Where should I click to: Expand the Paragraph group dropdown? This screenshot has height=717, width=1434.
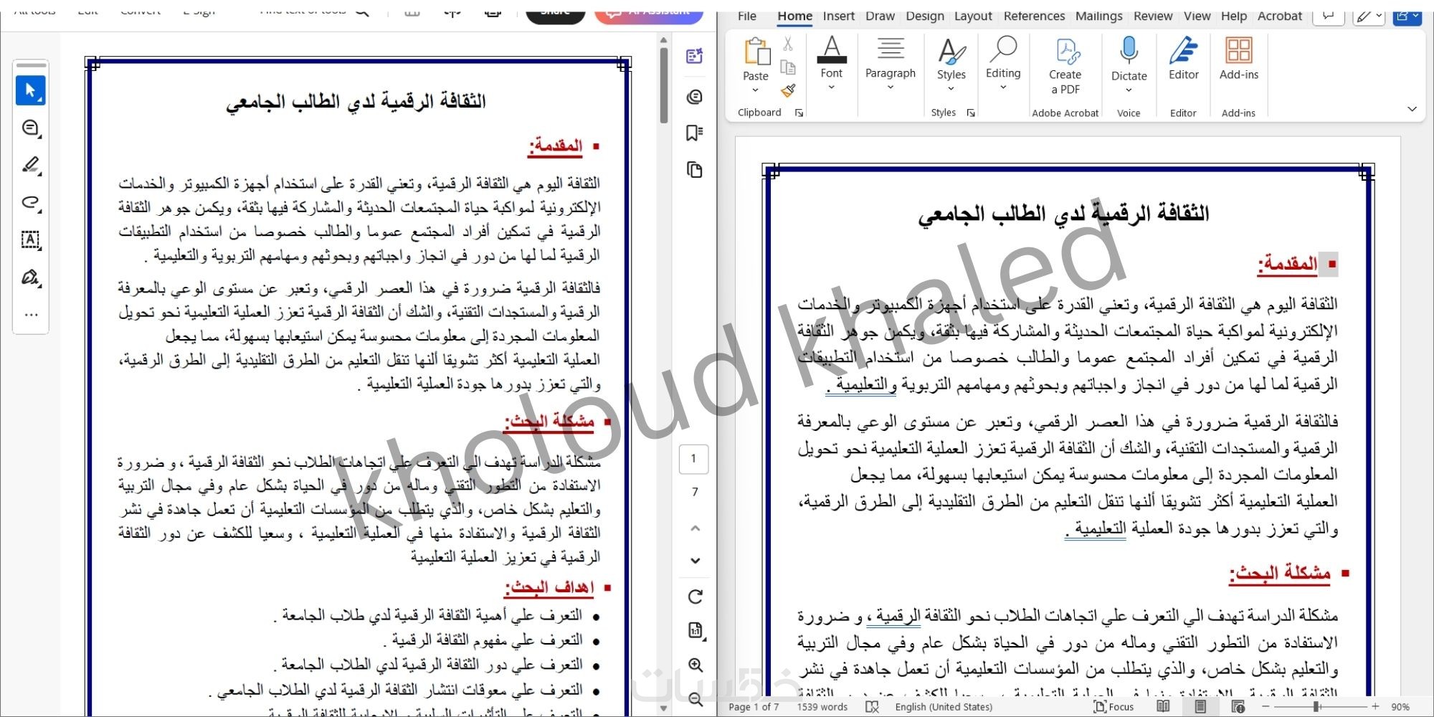(x=891, y=87)
